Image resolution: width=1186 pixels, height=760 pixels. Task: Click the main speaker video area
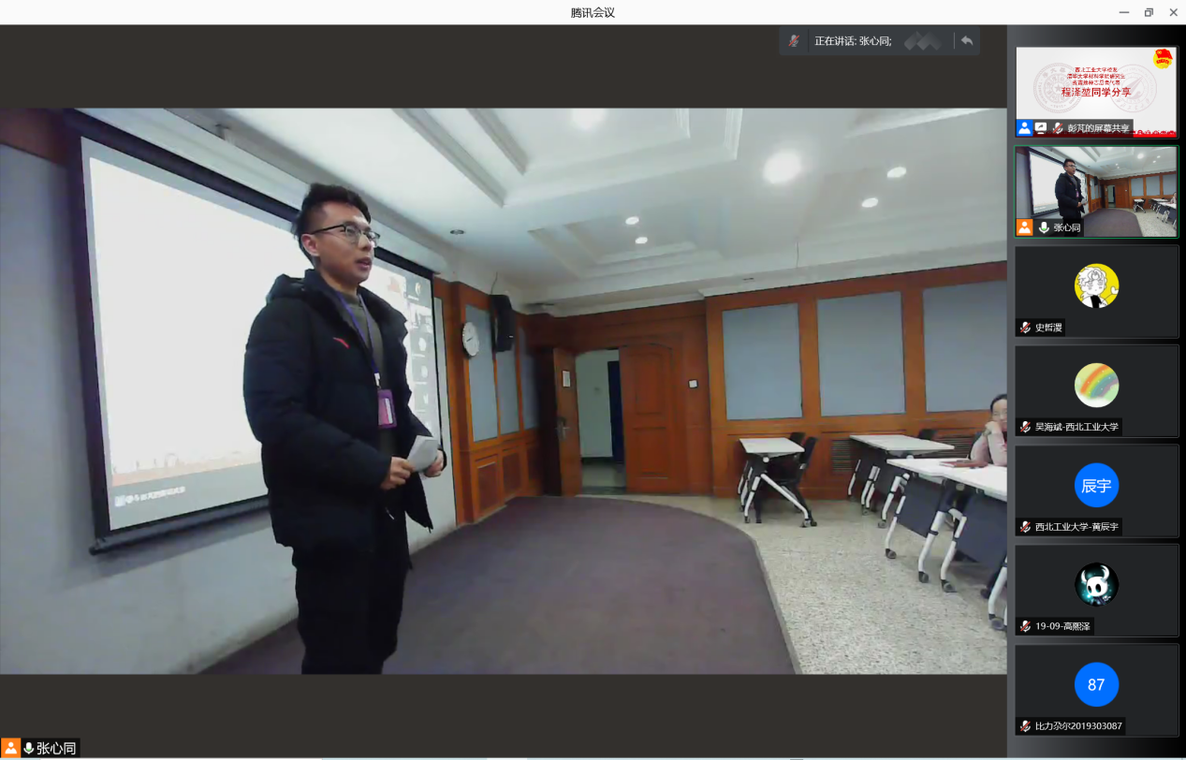(x=503, y=390)
